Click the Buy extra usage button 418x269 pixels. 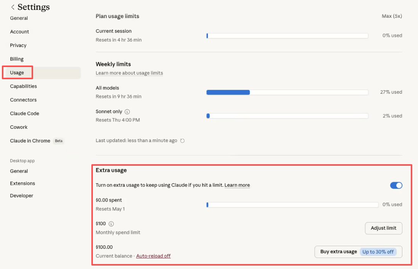point(358,251)
